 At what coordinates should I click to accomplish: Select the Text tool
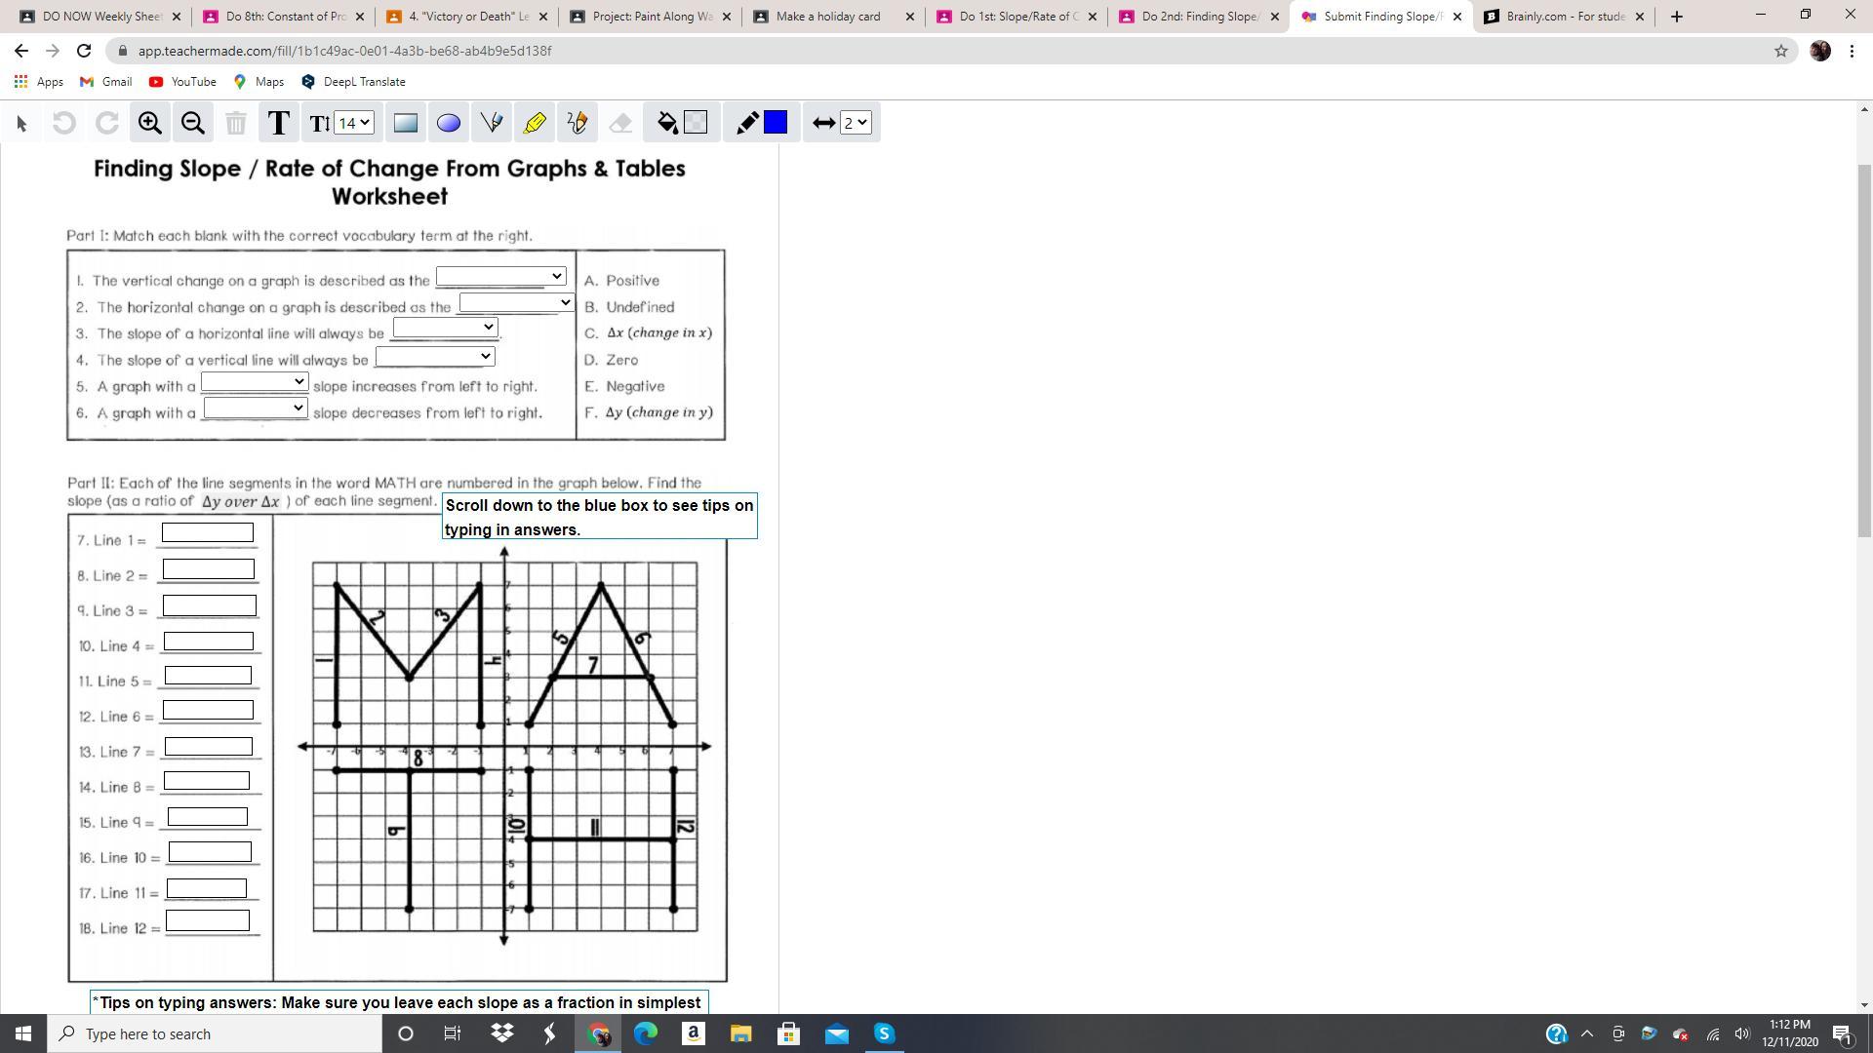pos(278,123)
